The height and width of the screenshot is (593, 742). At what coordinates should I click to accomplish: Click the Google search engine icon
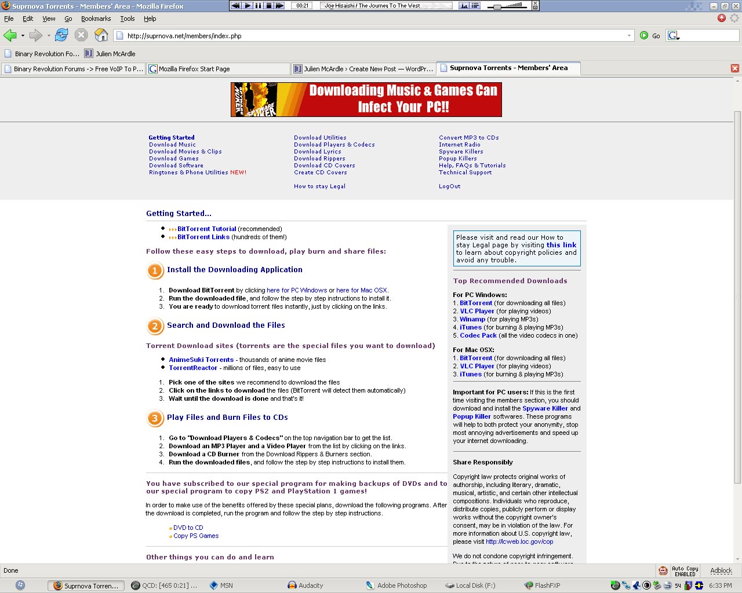tap(673, 35)
